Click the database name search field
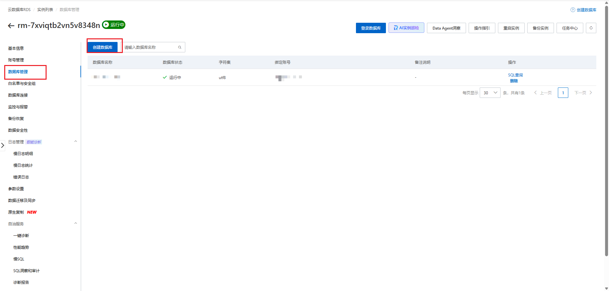Image resolution: width=609 pixels, height=291 pixels. tap(150, 47)
